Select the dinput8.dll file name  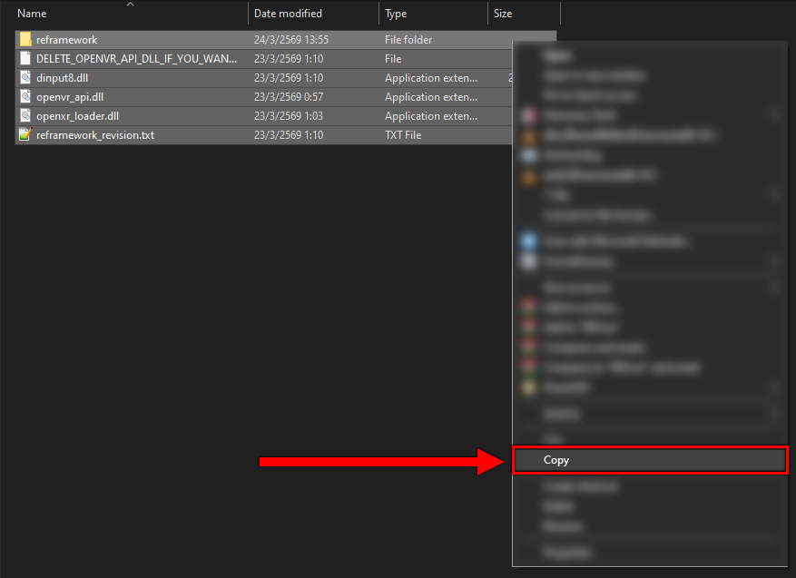click(x=62, y=78)
